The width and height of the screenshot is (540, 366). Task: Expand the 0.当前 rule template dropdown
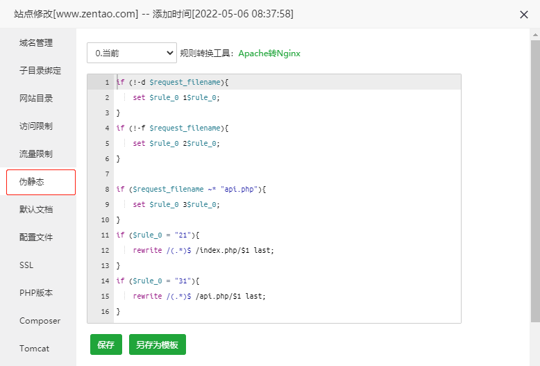click(132, 53)
